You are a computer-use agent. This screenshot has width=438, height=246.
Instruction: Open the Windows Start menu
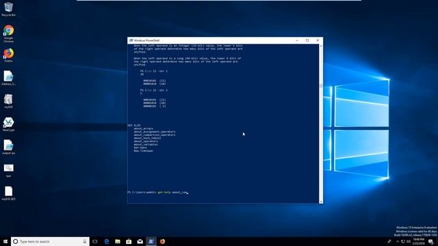click(5, 241)
